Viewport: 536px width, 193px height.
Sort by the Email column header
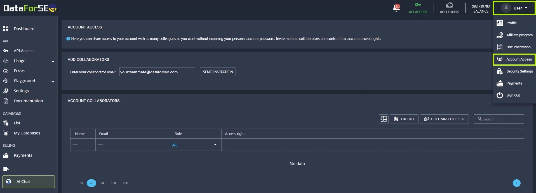pyautogui.click(x=133, y=134)
